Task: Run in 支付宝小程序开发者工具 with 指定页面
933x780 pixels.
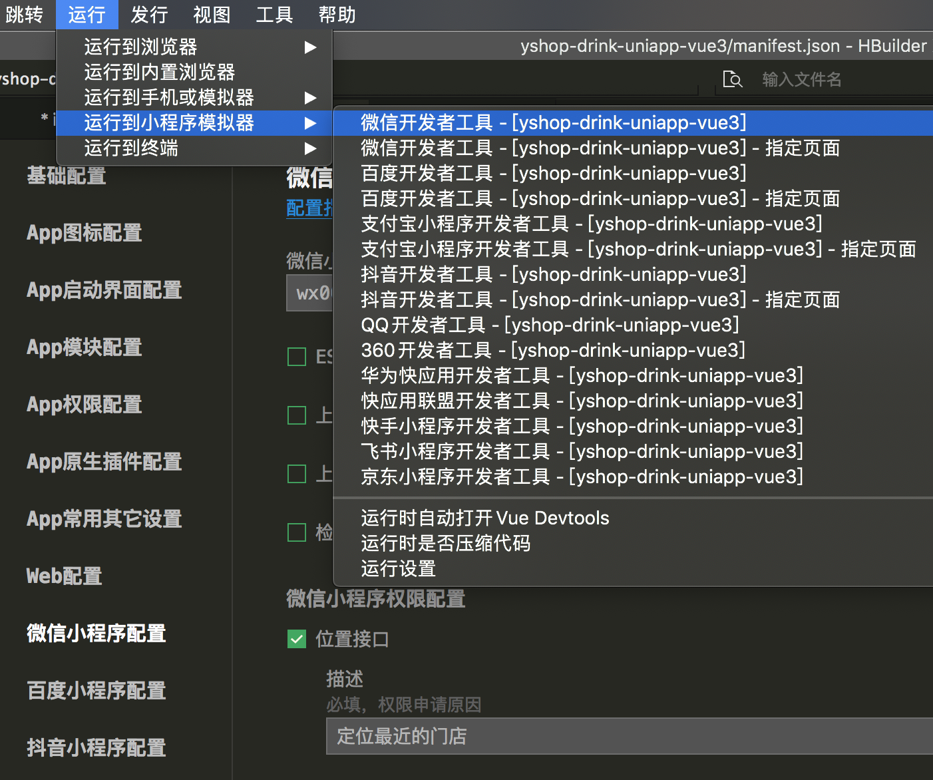Action: pos(633,250)
